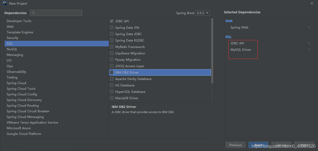
Task: Click Spring Web in Selected Dependencies
Action: 239,27
